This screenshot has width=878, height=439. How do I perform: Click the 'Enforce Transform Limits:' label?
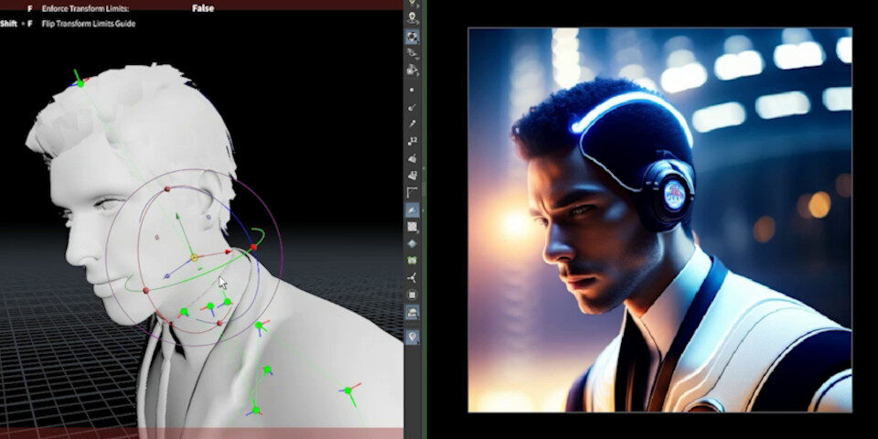(x=85, y=8)
